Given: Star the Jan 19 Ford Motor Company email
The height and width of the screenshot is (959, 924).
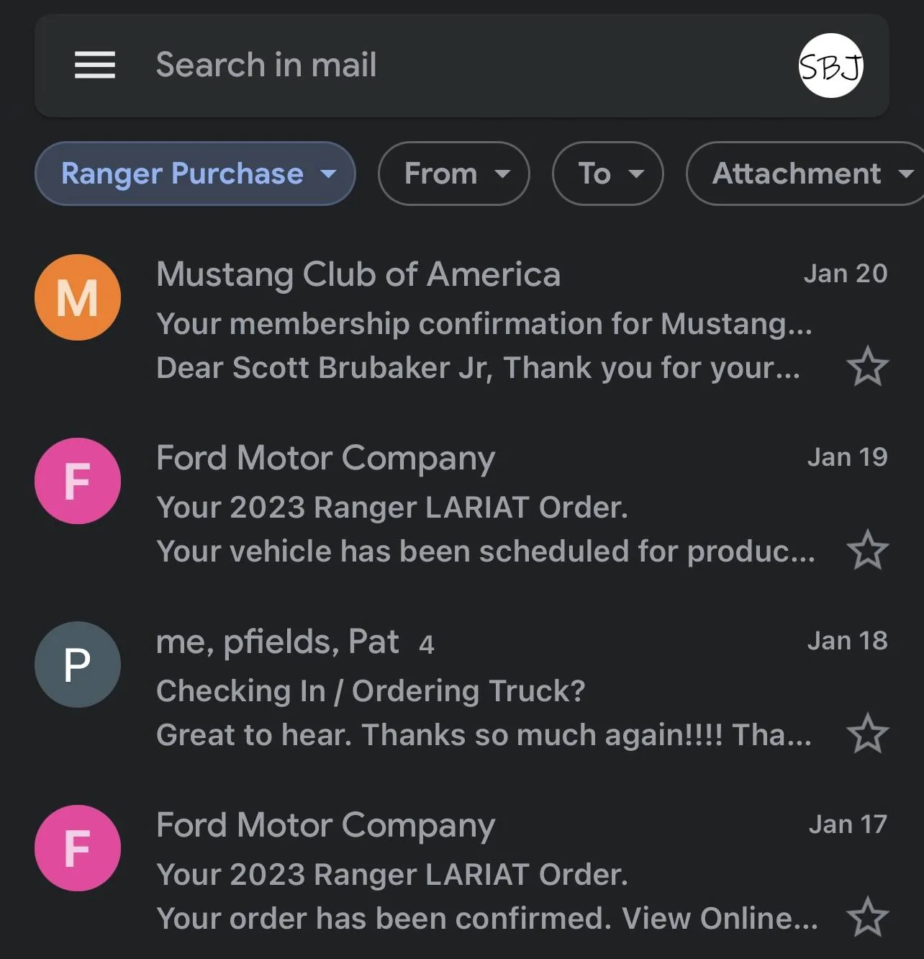Looking at the screenshot, I should click(x=868, y=550).
